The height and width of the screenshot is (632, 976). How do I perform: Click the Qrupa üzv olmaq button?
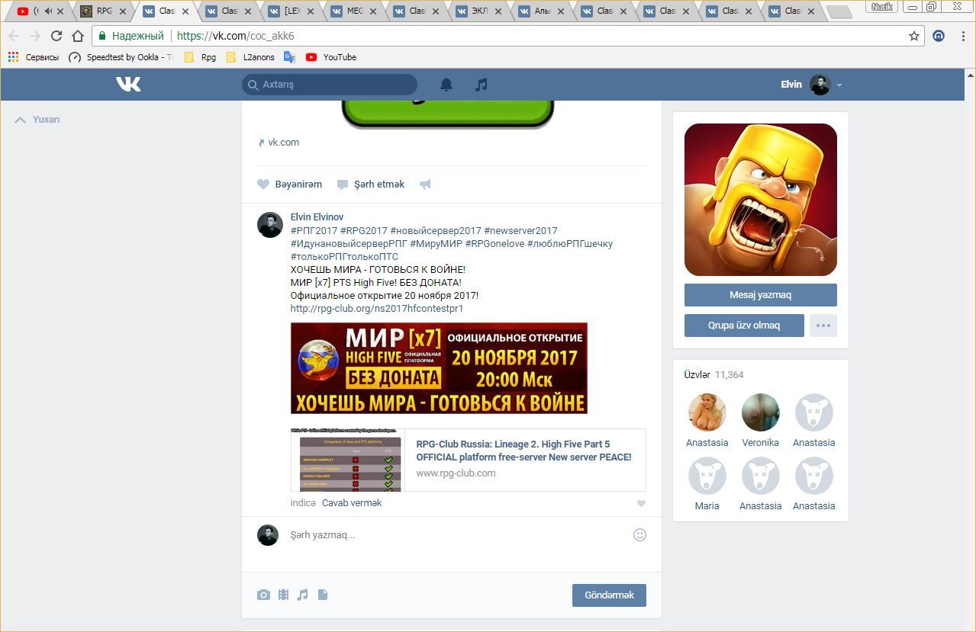pos(744,326)
